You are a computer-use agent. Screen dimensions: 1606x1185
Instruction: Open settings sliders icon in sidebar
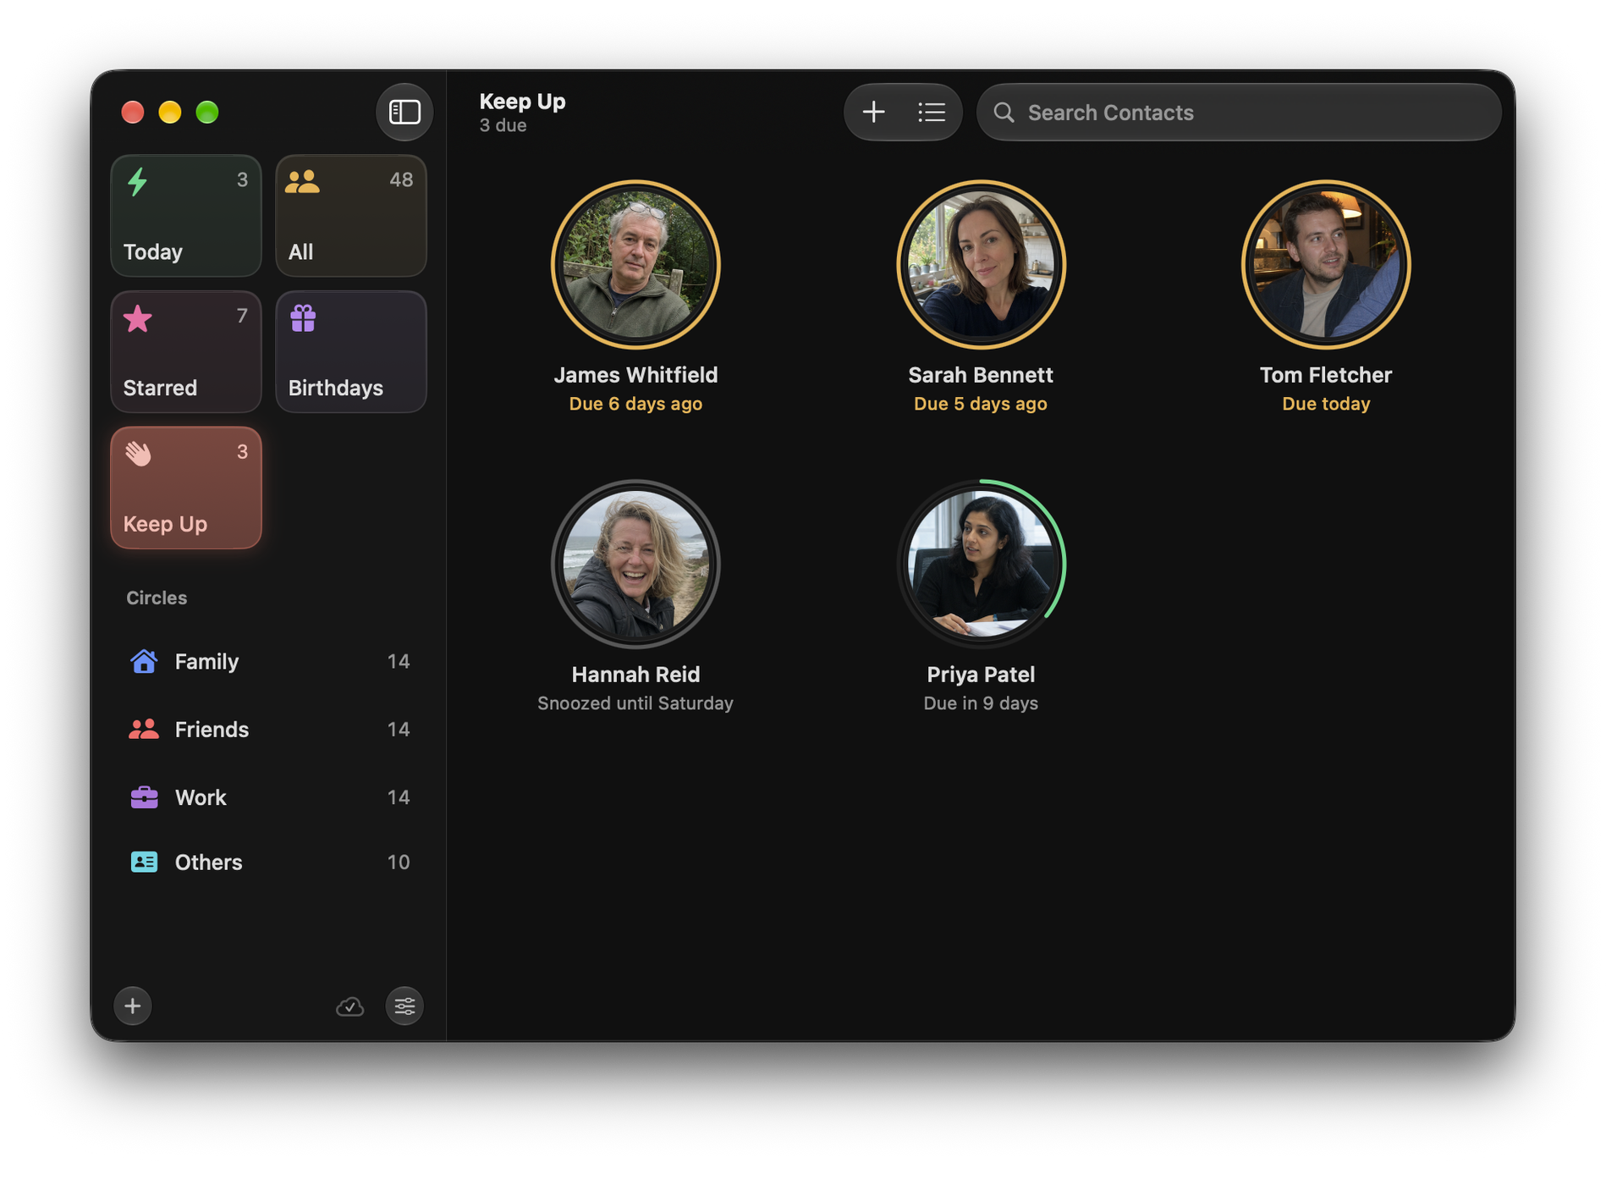pos(404,1006)
